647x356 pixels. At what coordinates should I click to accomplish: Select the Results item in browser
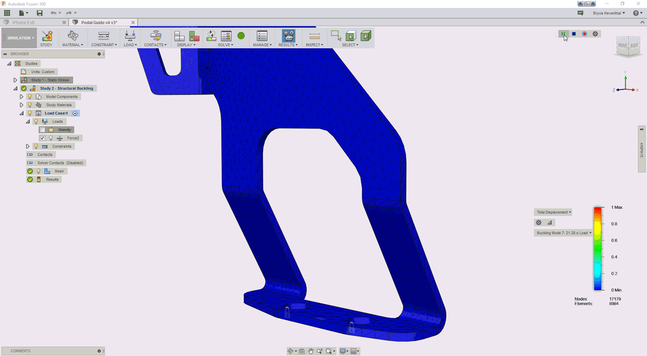click(52, 179)
